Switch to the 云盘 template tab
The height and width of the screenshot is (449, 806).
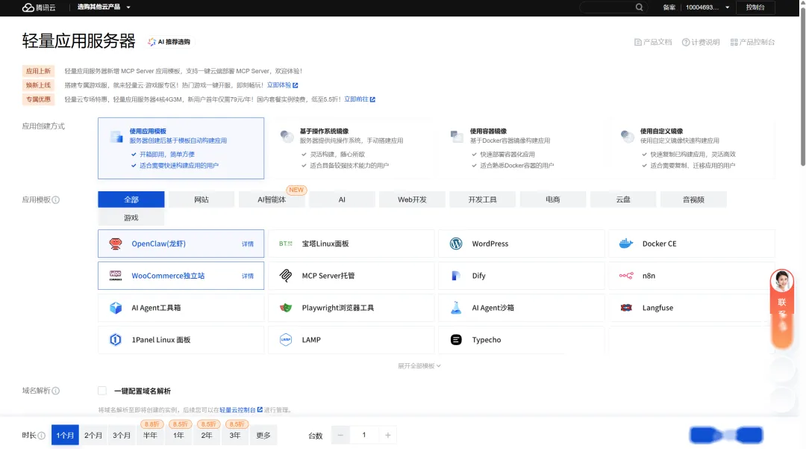(623, 199)
